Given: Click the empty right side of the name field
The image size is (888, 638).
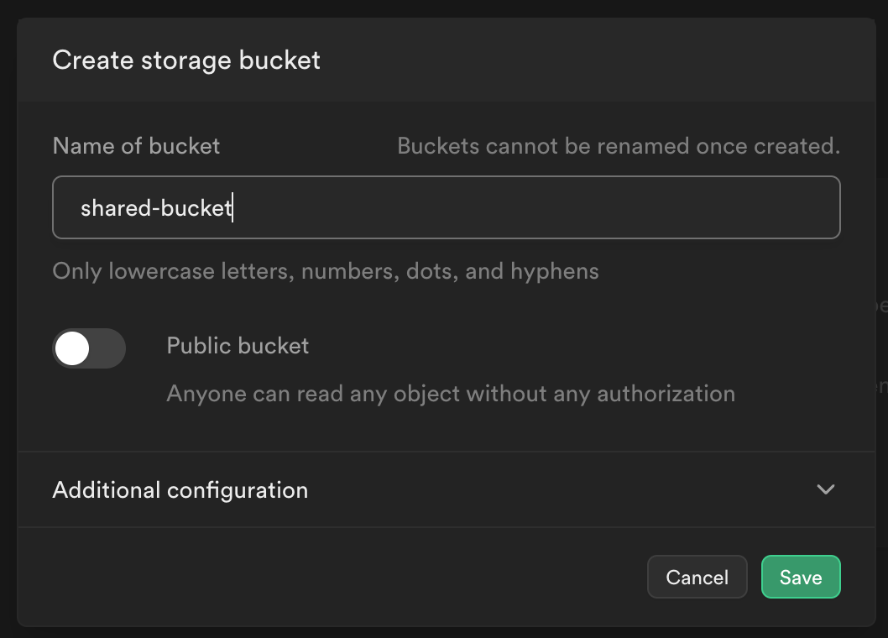Looking at the screenshot, I should pos(671,207).
